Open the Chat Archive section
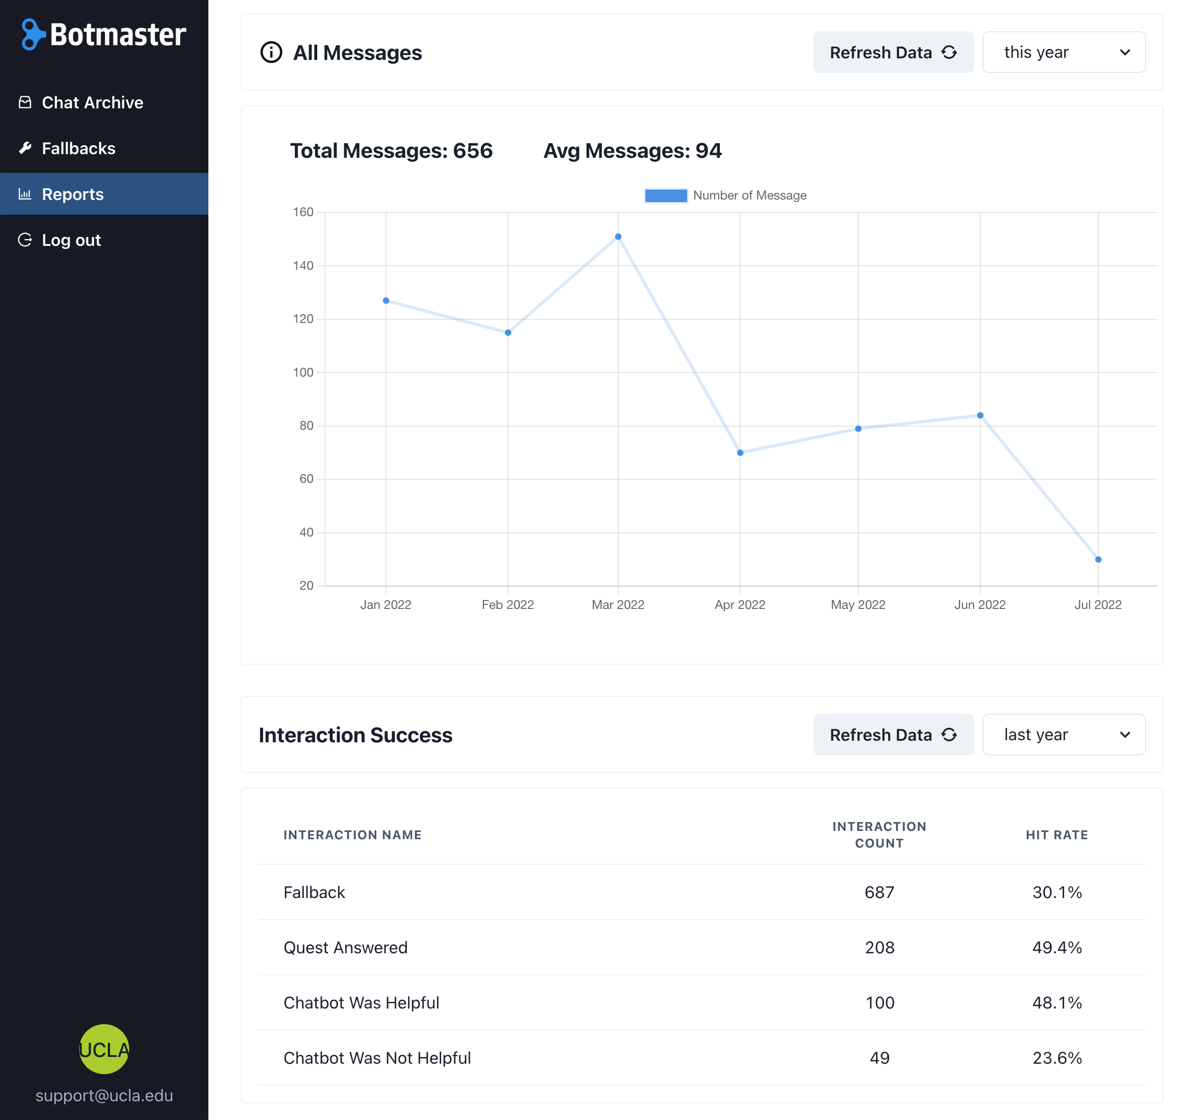 pyautogui.click(x=92, y=102)
